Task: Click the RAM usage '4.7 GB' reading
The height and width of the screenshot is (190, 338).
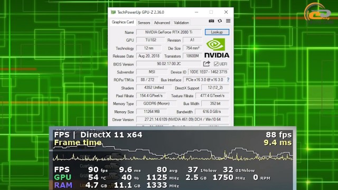Action: [x=96, y=185]
